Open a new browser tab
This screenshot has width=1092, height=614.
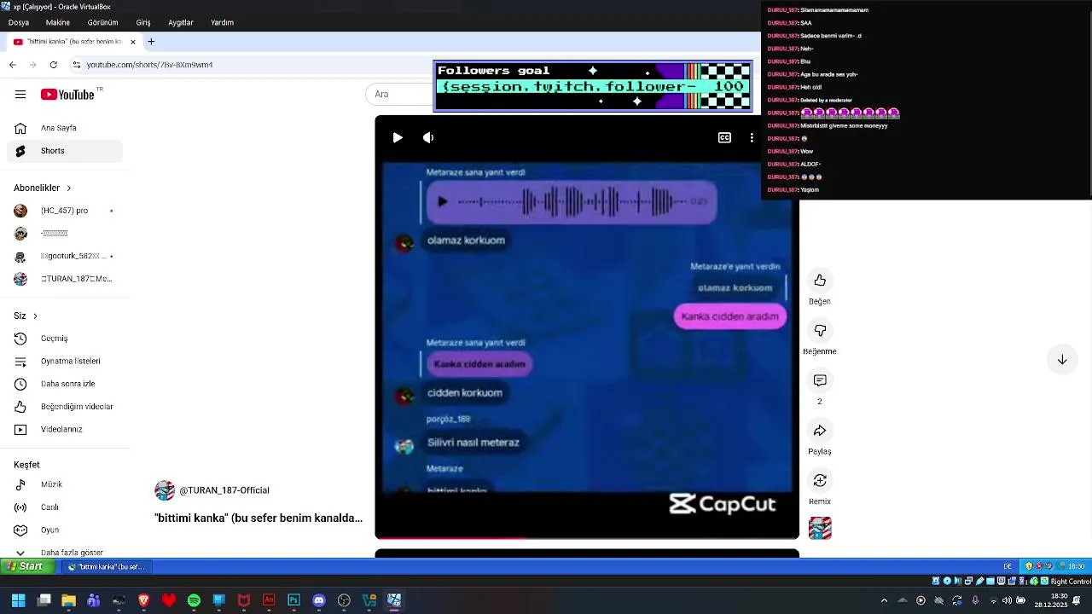(151, 41)
